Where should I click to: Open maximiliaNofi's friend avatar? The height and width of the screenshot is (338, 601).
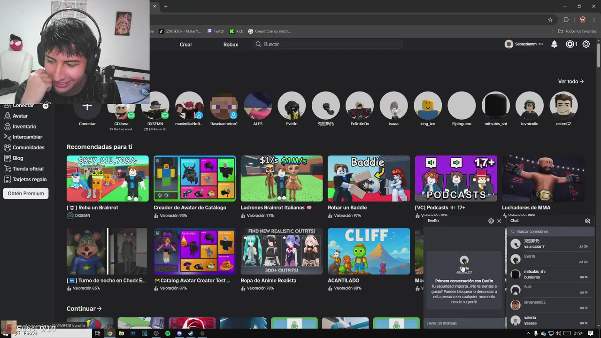[x=189, y=106]
